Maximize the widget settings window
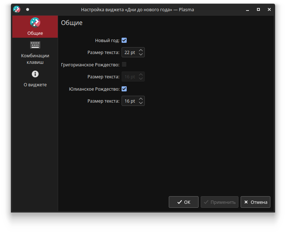 tap(258, 9)
